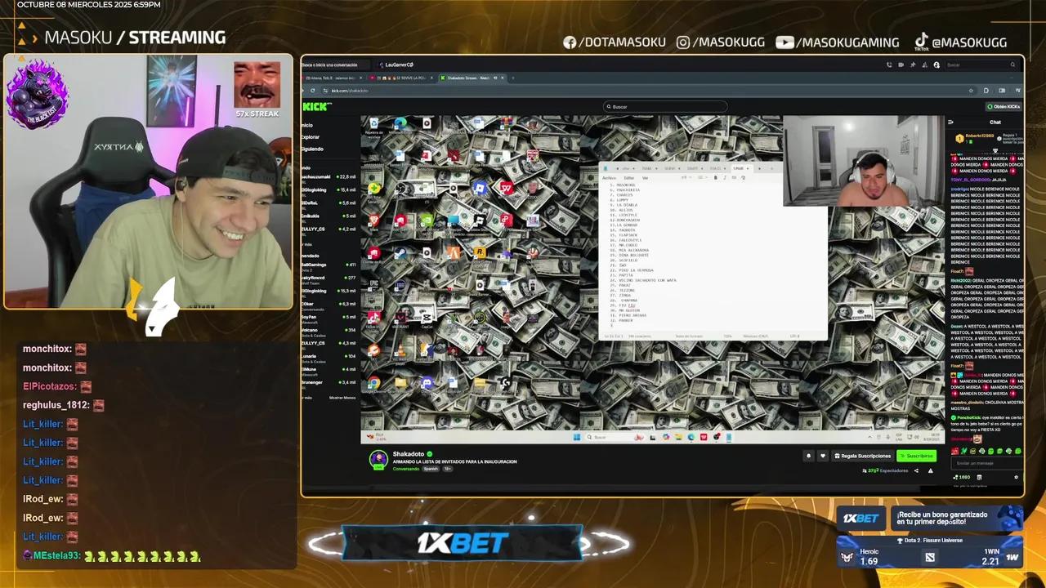
Task: Click the KICK logo in the site header
Action: [316, 106]
